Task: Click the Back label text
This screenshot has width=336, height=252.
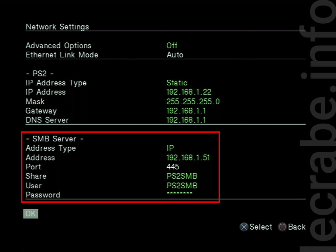Action: pos(297,227)
